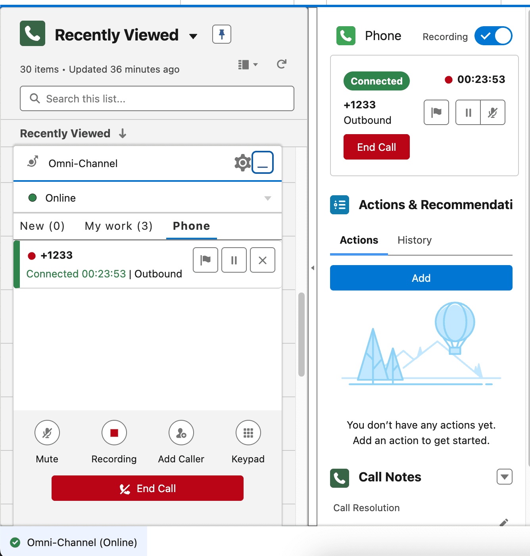Viewport: 530px width, 556px height.
Task: Mute microphone in Omni-Channel controls
Action: [47, 433]
